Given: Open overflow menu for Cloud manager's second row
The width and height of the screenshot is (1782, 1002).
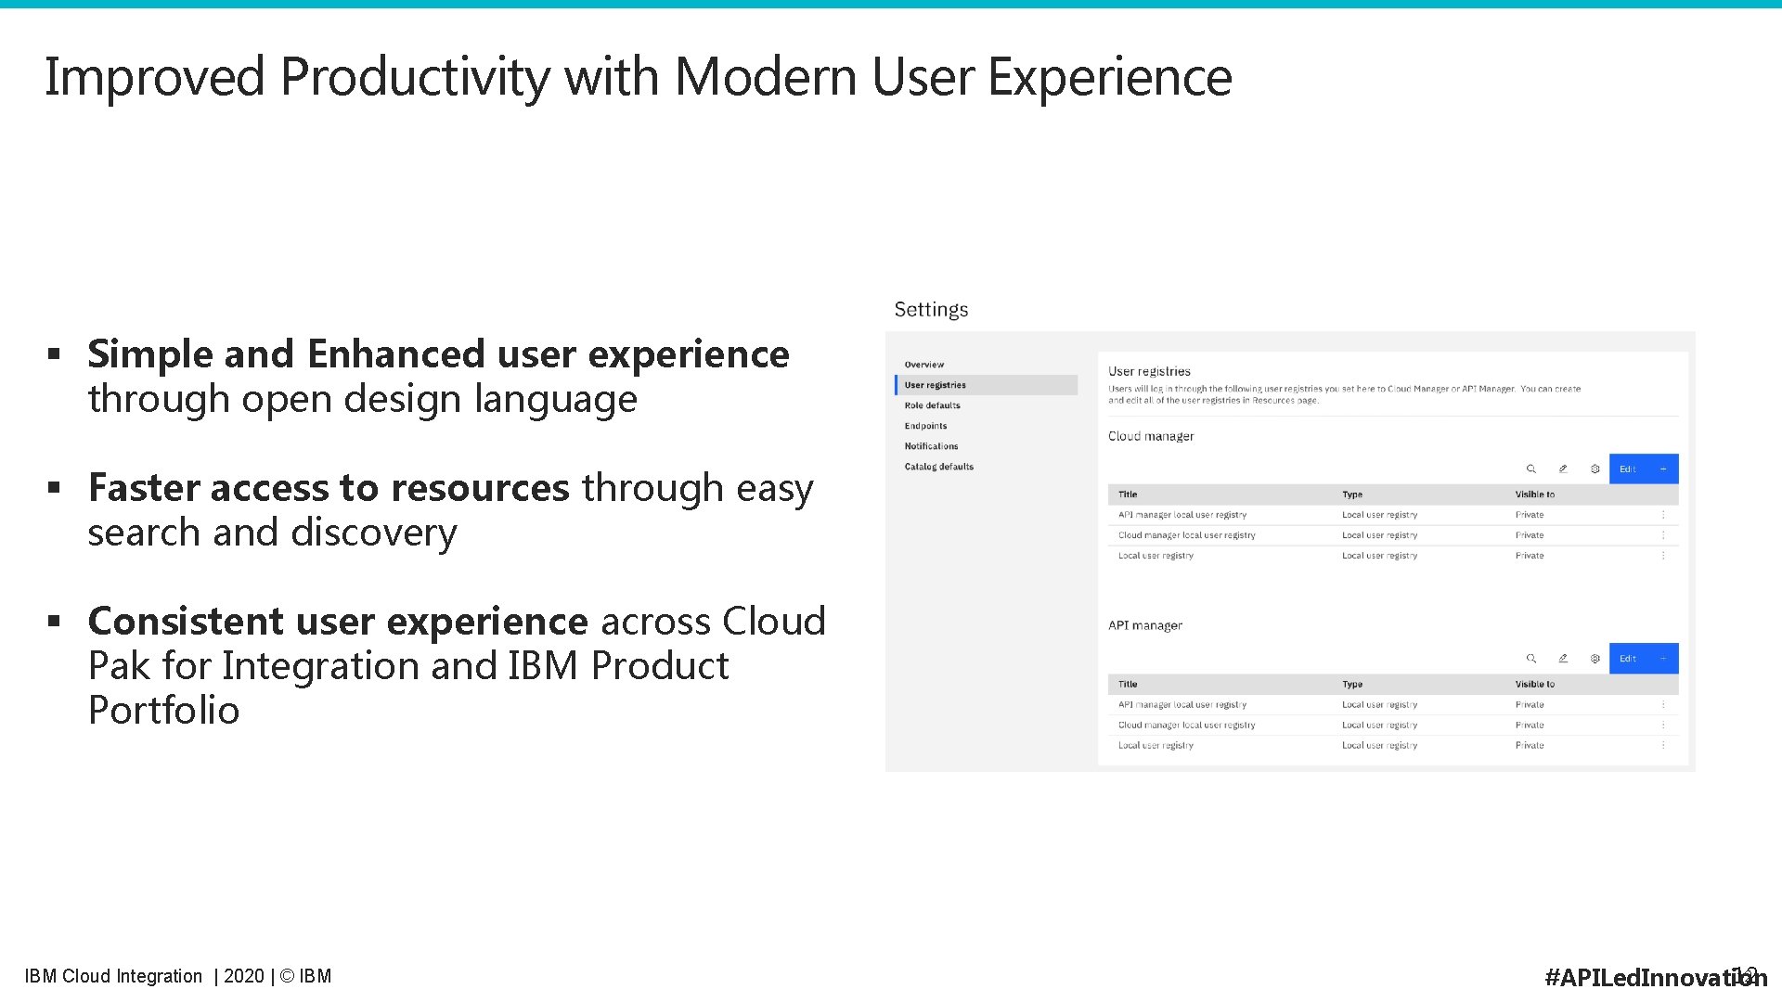Looking at the screenshot, I should click(x=1663, y=535).
